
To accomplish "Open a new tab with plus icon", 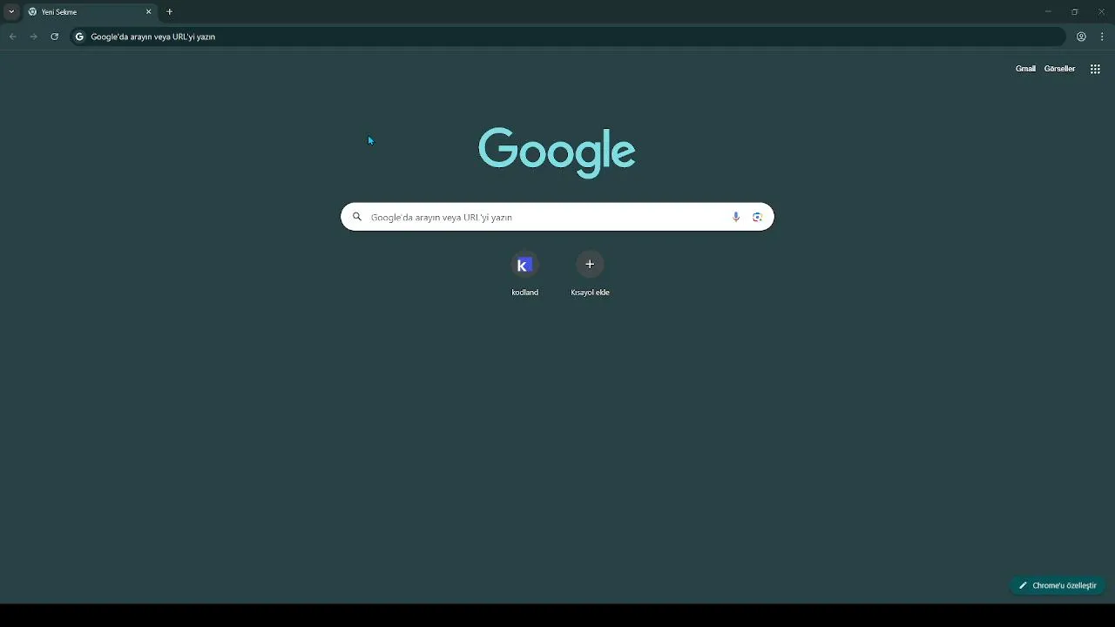I will point(170,12).
